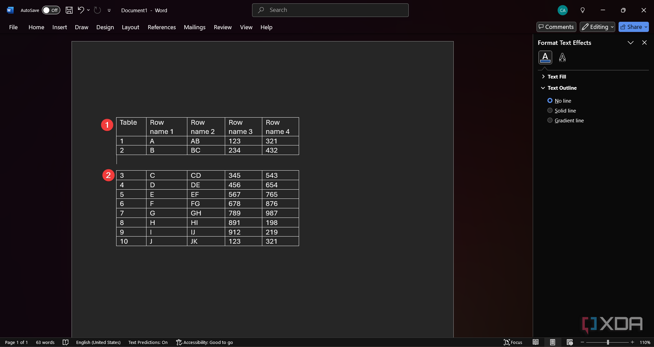
Task: Select Text Fill & Outline tab icon
Action: click(x=545, y=57)
